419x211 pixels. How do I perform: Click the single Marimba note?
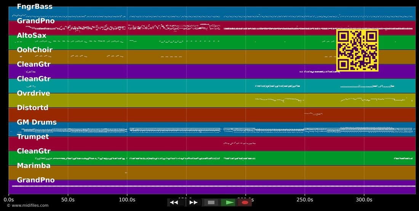(126, 173)
